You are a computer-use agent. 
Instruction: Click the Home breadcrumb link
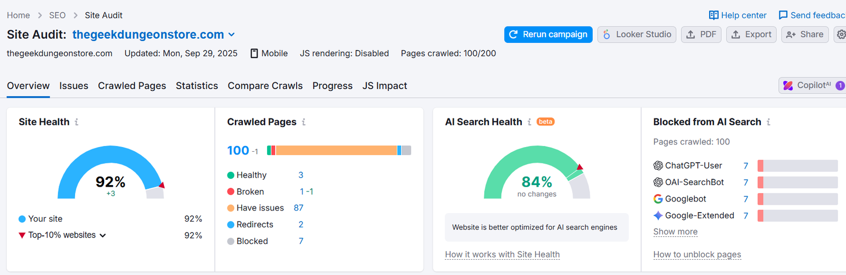coord(19,15)
